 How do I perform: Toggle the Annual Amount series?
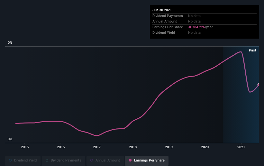pyautogui.click(x=105, y=160)
